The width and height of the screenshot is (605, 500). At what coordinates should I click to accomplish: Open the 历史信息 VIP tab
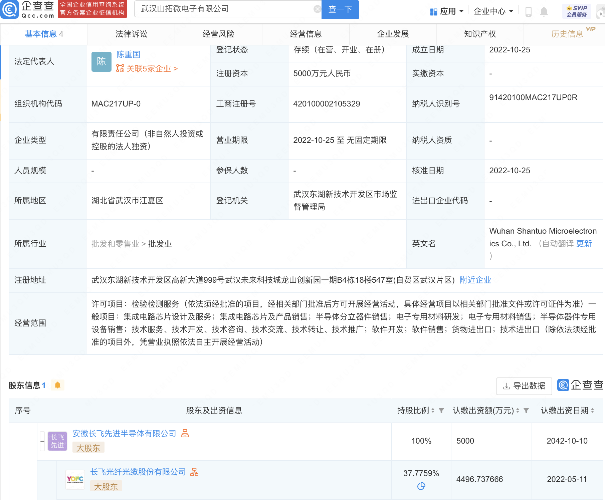(567, 34)
